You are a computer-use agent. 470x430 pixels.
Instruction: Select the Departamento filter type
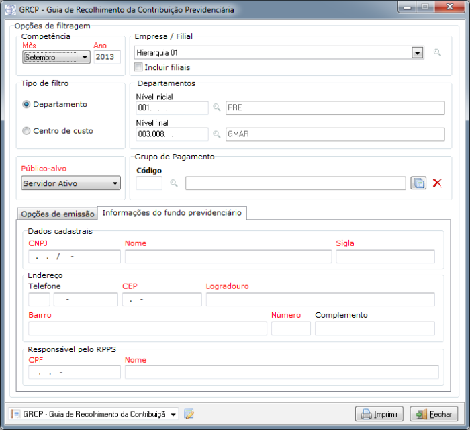(x=27, y=105)
